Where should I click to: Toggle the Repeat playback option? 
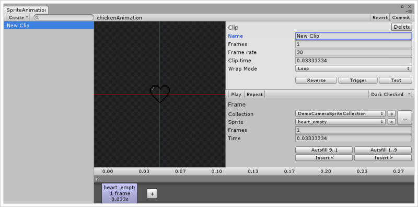click(x=254, y=95)
